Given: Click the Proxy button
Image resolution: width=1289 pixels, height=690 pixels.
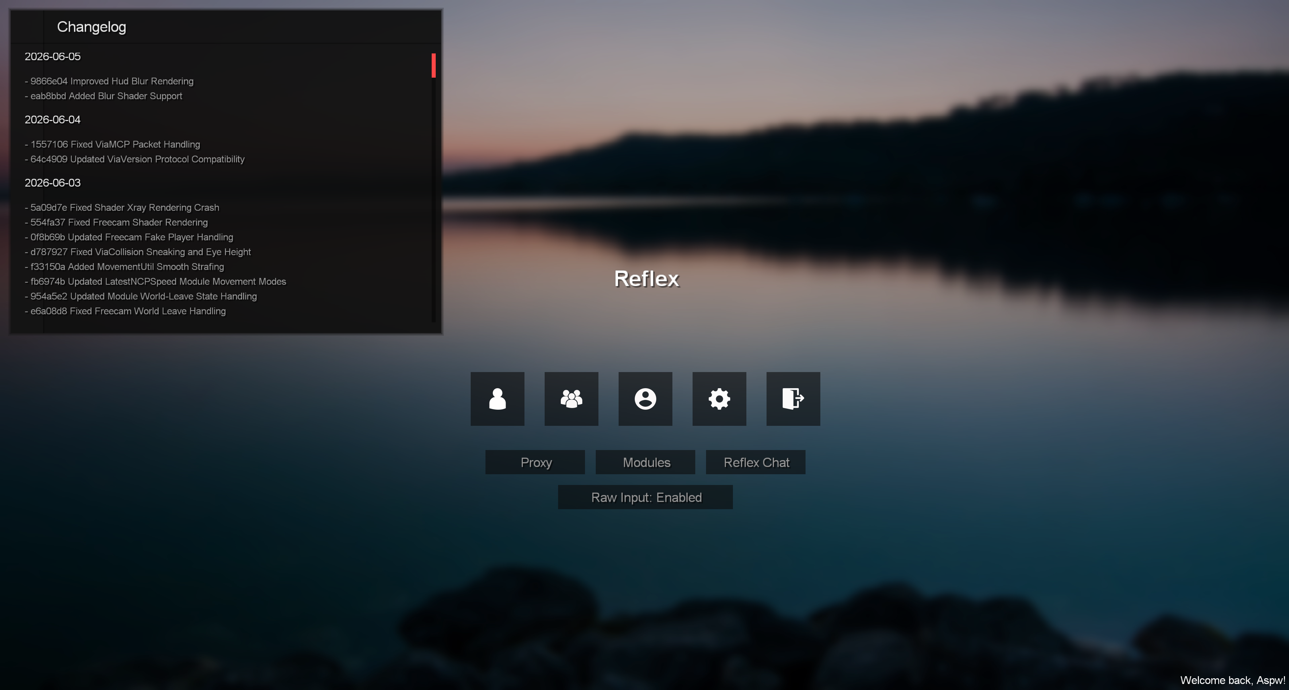Looking at the screenshot, I should (536, 462).
